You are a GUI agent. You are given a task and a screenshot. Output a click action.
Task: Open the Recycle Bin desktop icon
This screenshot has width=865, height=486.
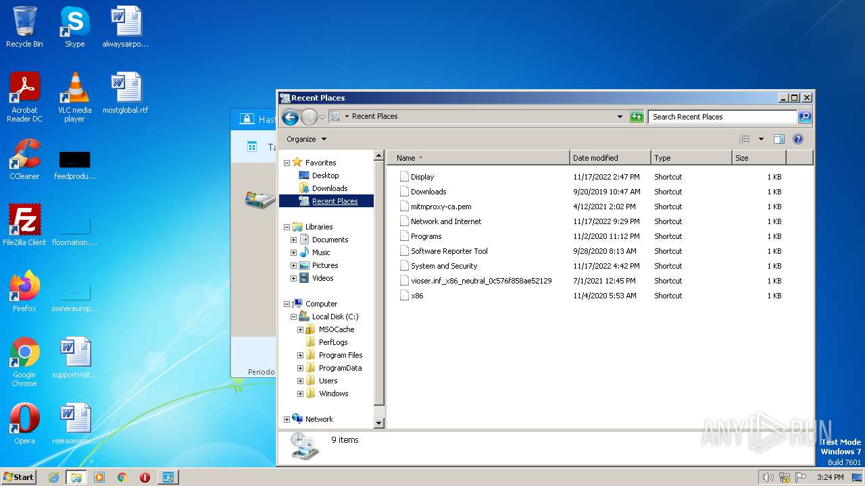(x=24, y=27)
